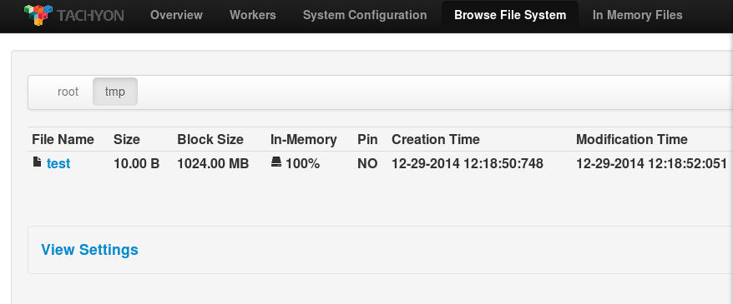Open the test file link
The image size is (733, 304).
click(x=58, y=163)
